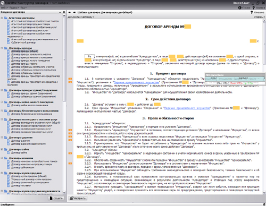
Task: Click document icon of Субагентский договор
Action: pyautogui.click(x=9, y=42)
